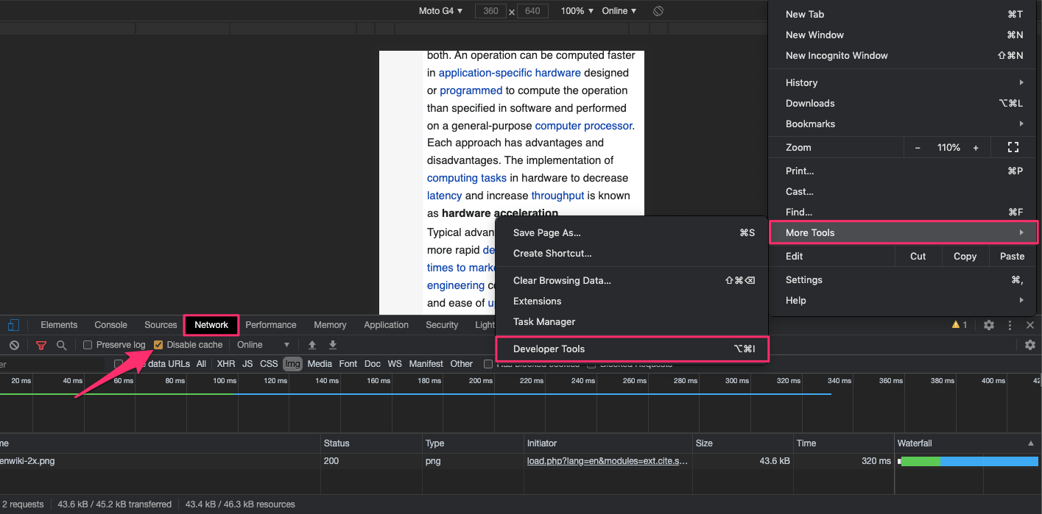Click the fullscreen icon in Zoom row

(x=1013, y=147)
